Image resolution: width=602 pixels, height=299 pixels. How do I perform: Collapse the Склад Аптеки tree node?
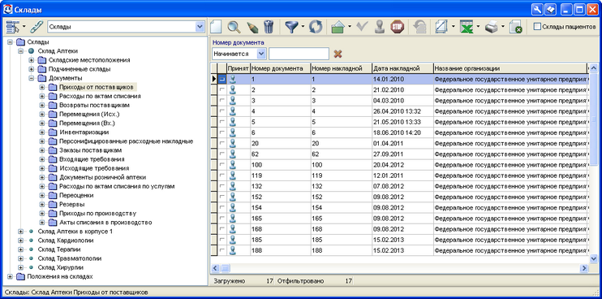(x=20, y=50)
